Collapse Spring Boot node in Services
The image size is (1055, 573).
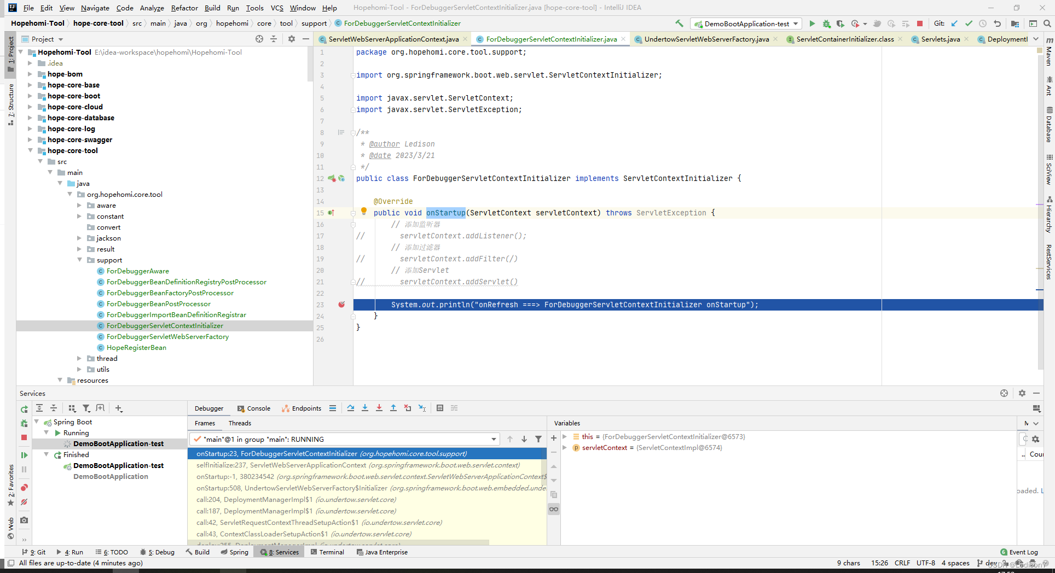click(37, 422)
